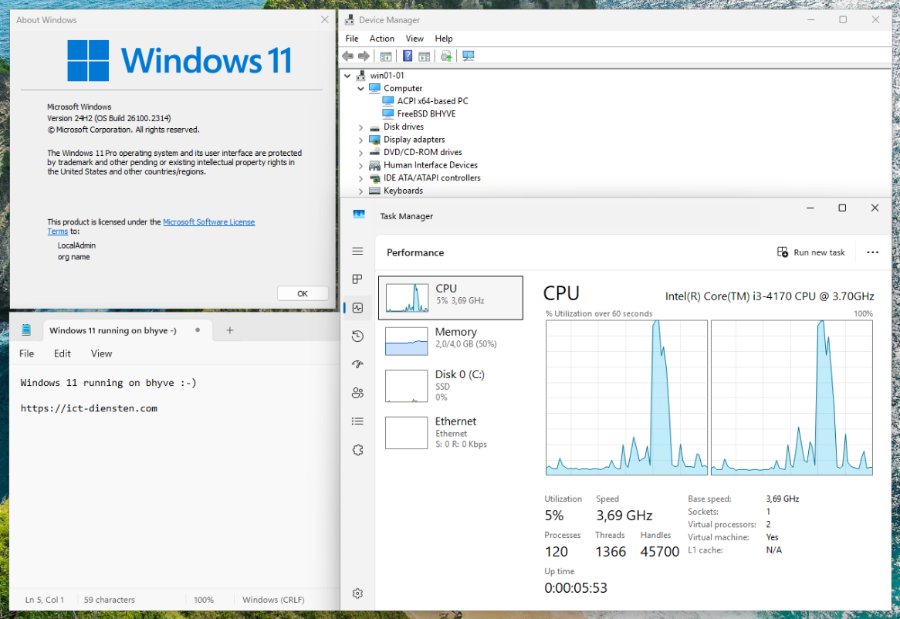Toggle the action pane icon in Device Manager
The image size is (900, 619).
tap(425, 56)
